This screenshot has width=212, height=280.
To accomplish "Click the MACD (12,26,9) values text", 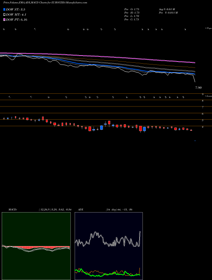I will 55,210.
